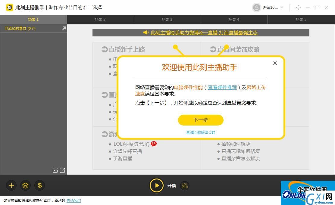Add new material with the plus button
This screenshot has height=205, width=335.
click(x=11, y=185)
